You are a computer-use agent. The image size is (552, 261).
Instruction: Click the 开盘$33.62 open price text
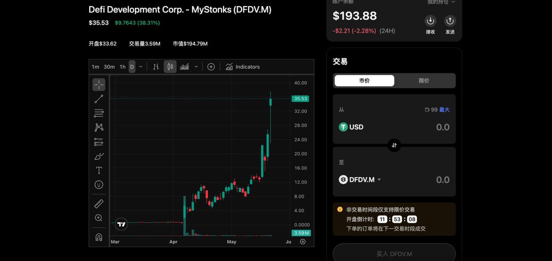tap(103, 44)
